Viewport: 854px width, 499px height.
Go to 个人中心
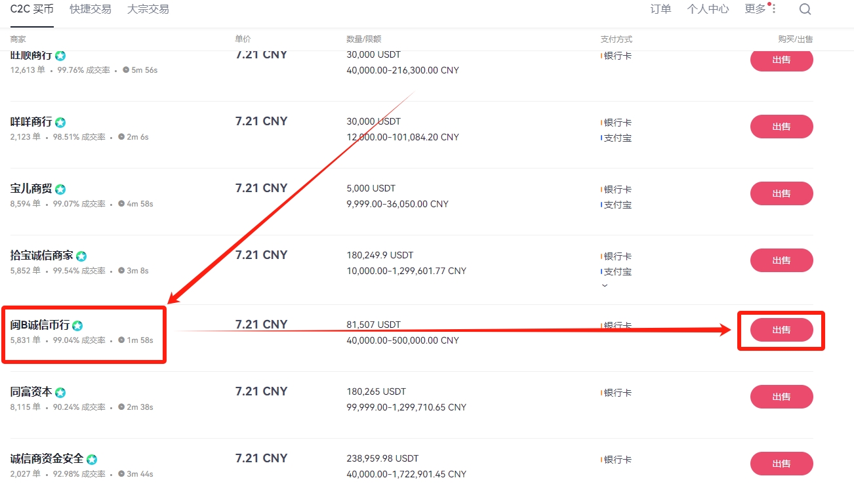[708, 9]
